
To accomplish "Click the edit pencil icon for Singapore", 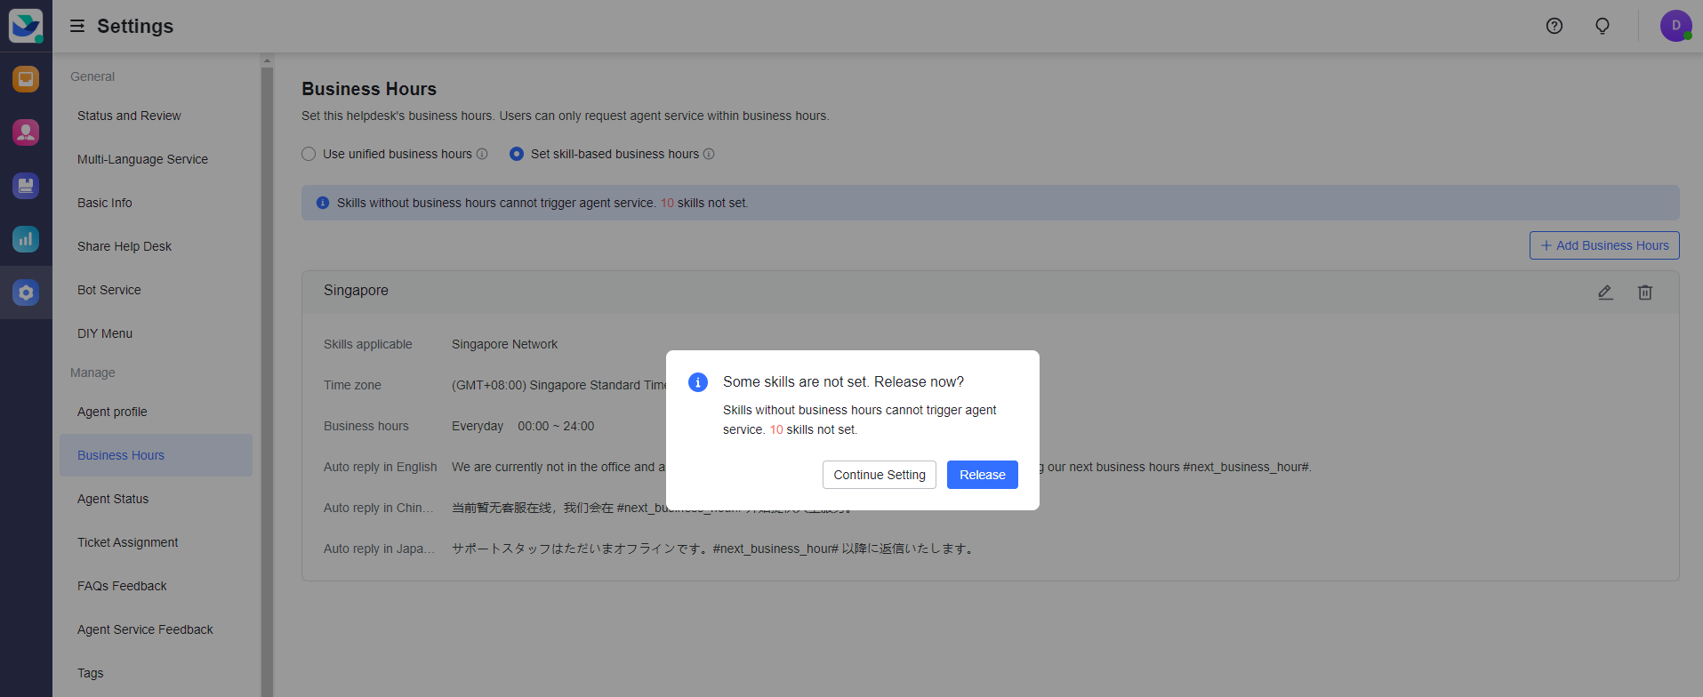I will pos(1604,292).
